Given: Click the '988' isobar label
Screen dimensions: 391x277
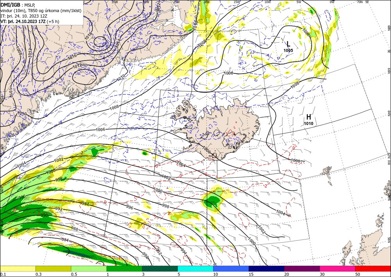Looking at the screenshot, I should coord(75,229).
